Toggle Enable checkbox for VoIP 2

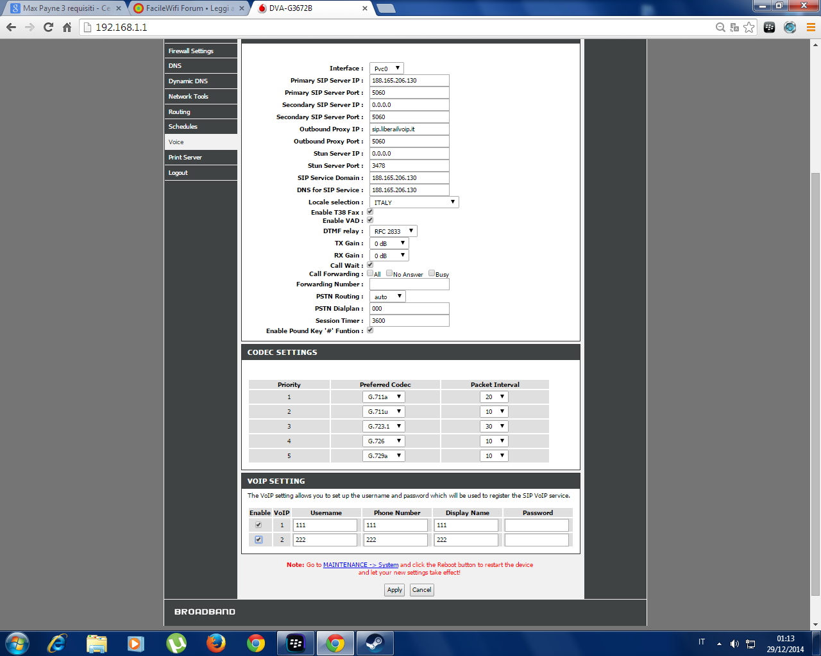(258, 539)
